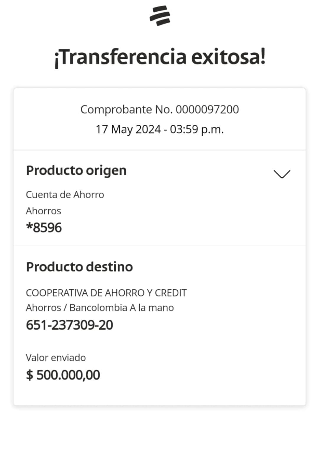Image resolution: width=319 pixels, height=469 pixels.
Task: Click COOPERATIVA DE AHORRO Y CREDIT recipient name
Action: (x=106, y=293)
